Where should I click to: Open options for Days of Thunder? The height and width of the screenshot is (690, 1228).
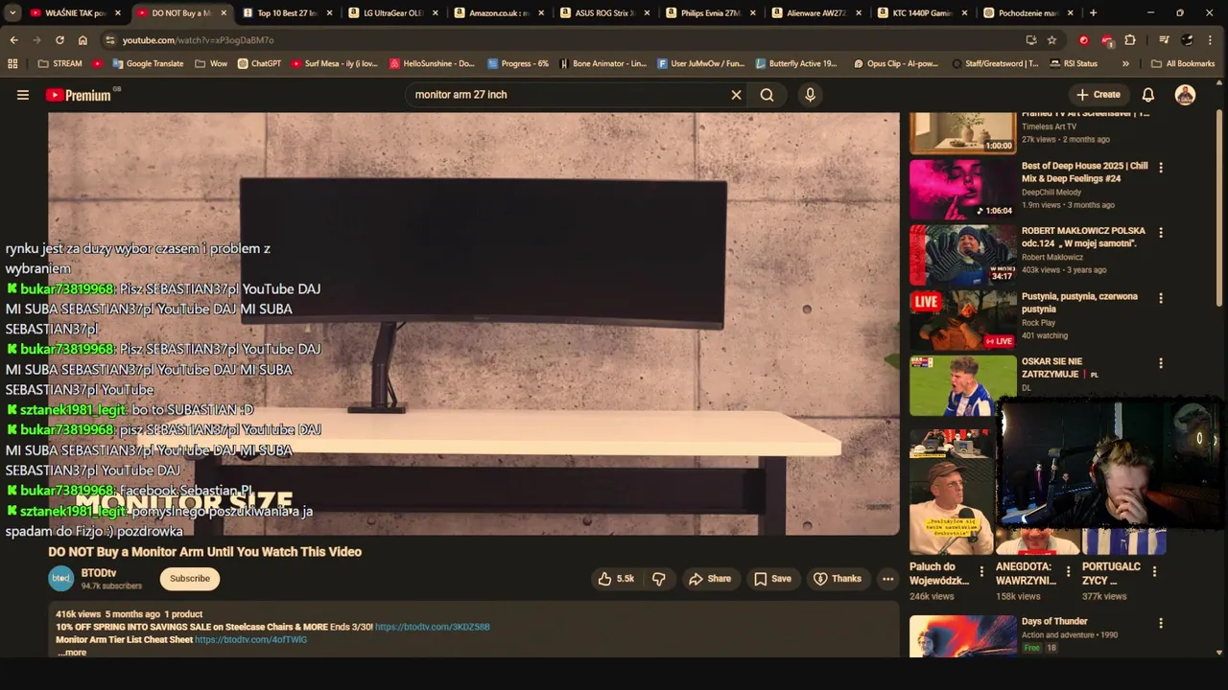[1161, 623]
